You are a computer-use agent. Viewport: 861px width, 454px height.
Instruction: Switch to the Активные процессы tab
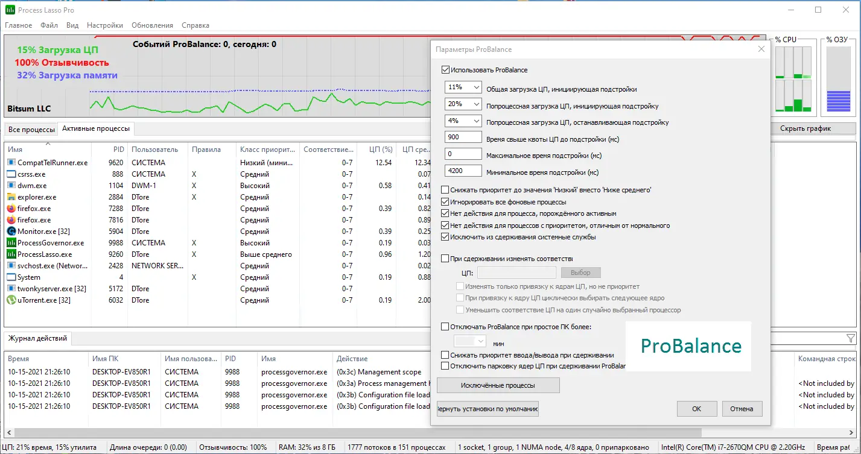(96, 128)
